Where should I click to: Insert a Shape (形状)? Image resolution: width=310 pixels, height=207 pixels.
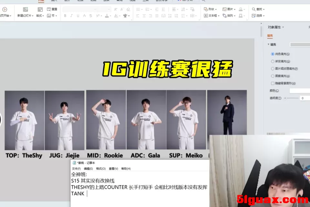point(210,9)
